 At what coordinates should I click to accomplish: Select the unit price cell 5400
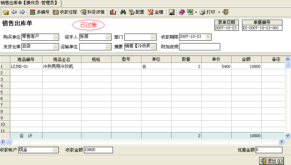click(x=216, y=66)
